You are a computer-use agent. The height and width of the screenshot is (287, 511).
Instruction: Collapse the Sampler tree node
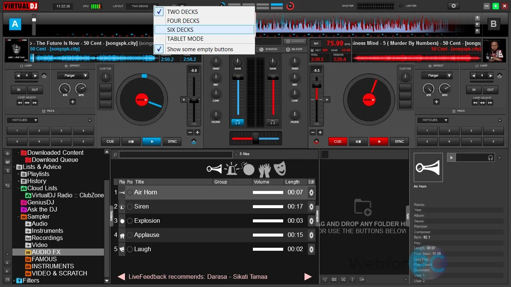pyautogui.click(x=18, y=217)
